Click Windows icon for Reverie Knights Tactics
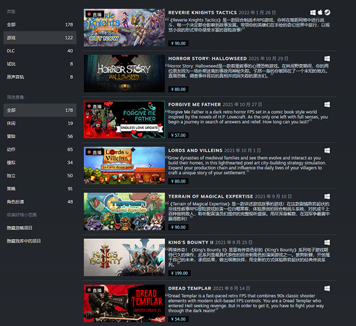Image resolution: width=356 pixels, height=326 pixels. 313,13
